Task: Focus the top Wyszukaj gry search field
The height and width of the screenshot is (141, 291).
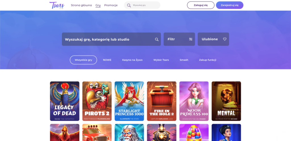Action: (142, 5)
